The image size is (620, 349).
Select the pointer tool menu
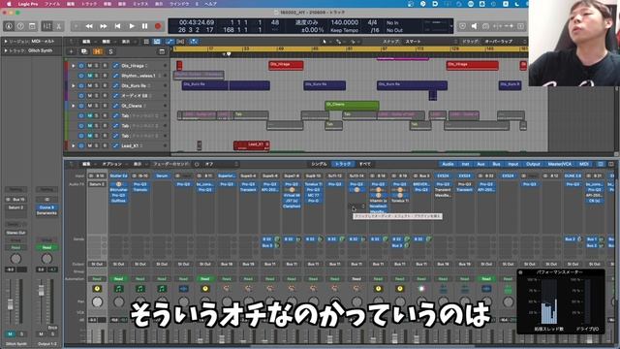(325, 42)
